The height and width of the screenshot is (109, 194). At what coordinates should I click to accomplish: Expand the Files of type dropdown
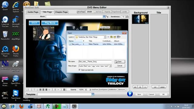pos(110,66)
